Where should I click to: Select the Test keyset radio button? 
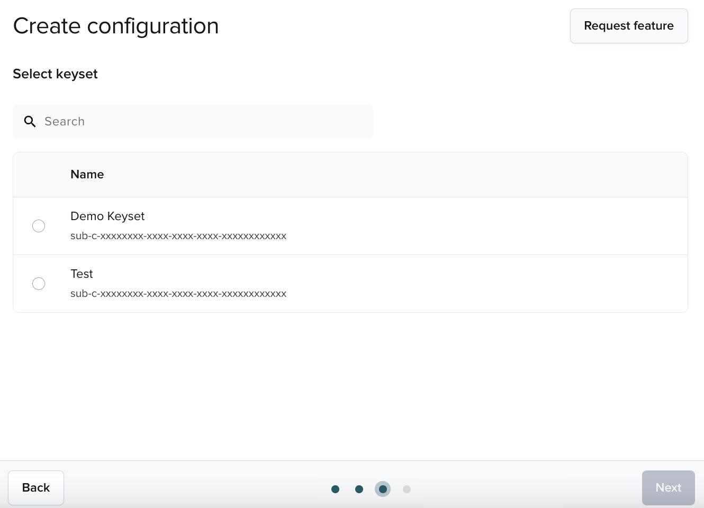point(39,284)
